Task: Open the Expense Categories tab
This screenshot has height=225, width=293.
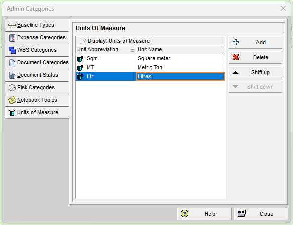Action: click(x=37, y=38)
